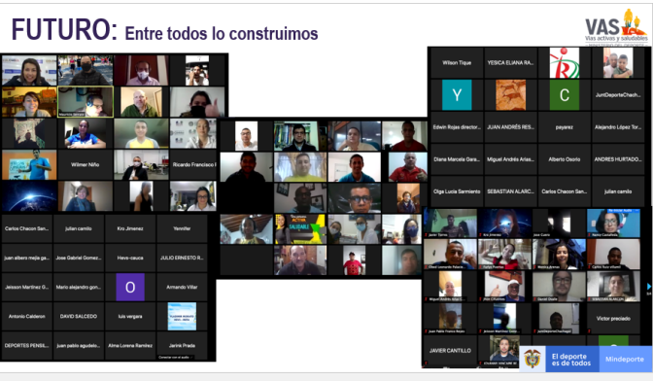
Task: Toggle muted mic icon on JAVIER CANTILLO tile
Action: pyautogui.click(x=426, y=364)
